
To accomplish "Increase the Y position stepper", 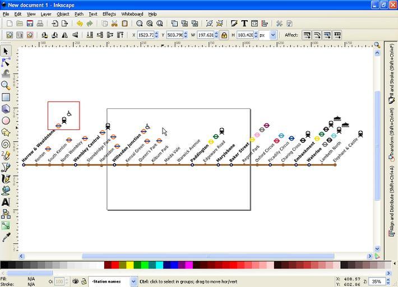I will tap(186, 33).
